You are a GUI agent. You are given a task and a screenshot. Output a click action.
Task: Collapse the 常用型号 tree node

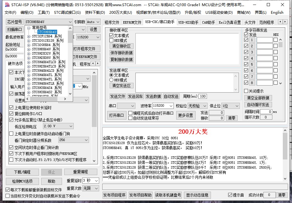[29, 28]
